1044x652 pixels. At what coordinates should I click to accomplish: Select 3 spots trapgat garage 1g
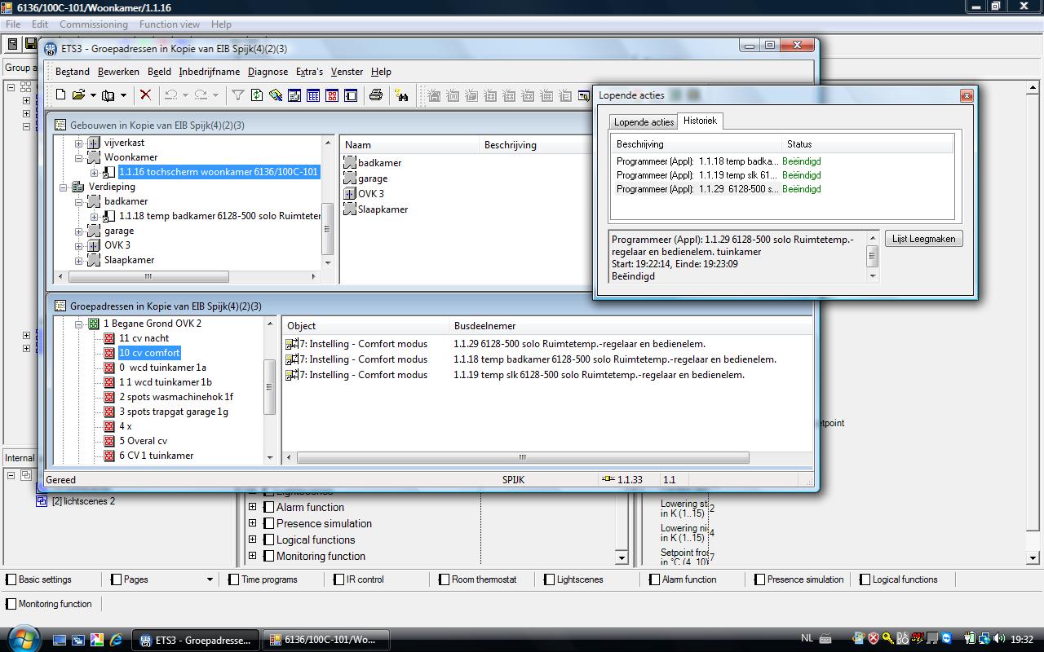pyautogui.click(x=174, y=412)
